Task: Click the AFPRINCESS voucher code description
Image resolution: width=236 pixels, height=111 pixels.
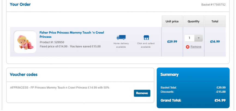Action: (x=59, y=88)
